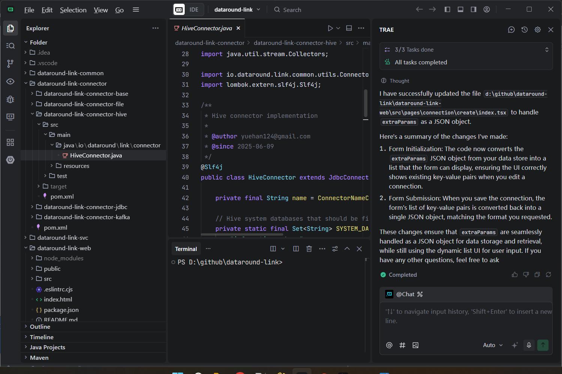Open the Selection menu
Viewport: 562px width, 374px height.
coord(73,10)
